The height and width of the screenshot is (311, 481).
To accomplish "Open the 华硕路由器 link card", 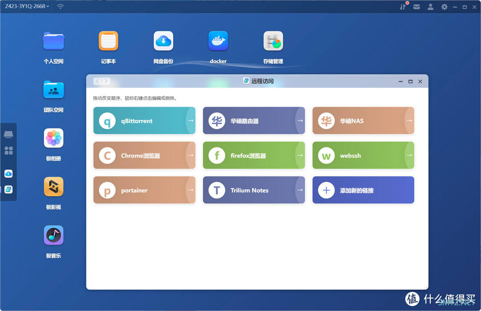I will pyautogui.click(x=254, y=121).
